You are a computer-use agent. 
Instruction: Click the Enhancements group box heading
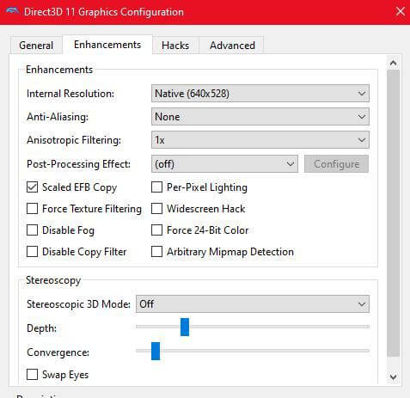pyautogui.click(x=59, y=70)
